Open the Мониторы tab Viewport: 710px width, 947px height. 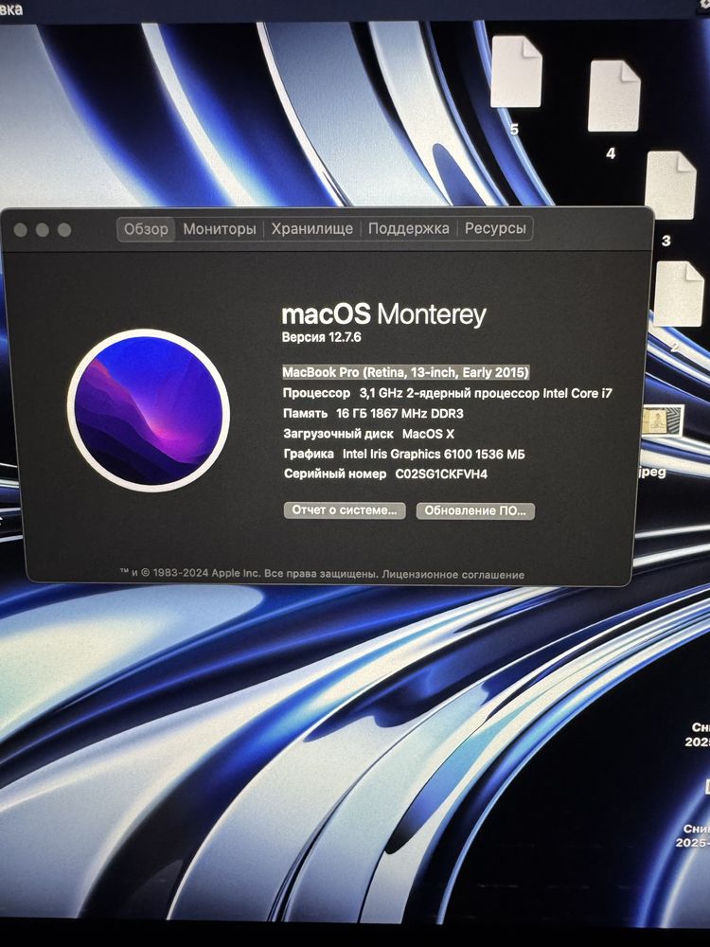coord(220,229)
